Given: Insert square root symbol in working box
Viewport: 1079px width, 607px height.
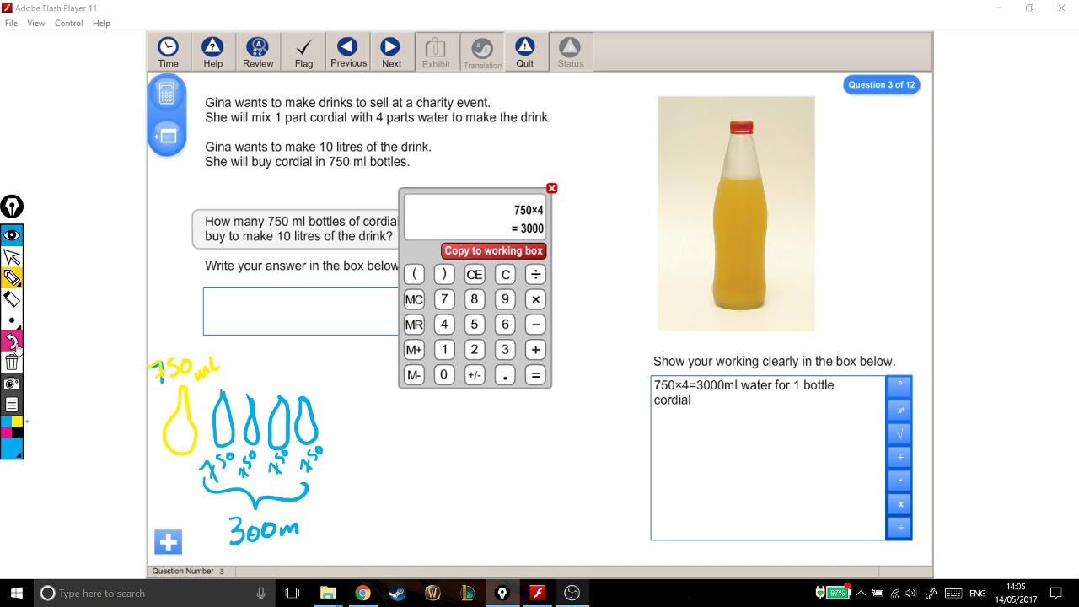Looking at the screenshot, I should tap(899, 434).
